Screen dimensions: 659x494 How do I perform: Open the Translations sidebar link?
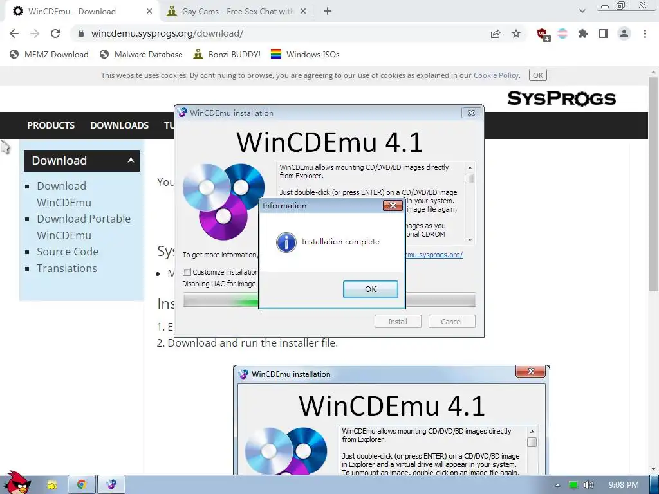(67, 268)
